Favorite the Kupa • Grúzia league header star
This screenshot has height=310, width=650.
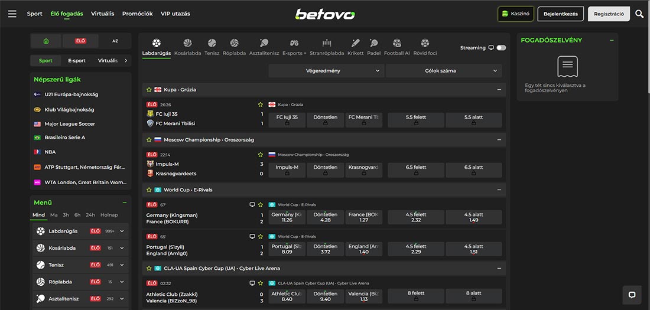click(x=149, y=90)
